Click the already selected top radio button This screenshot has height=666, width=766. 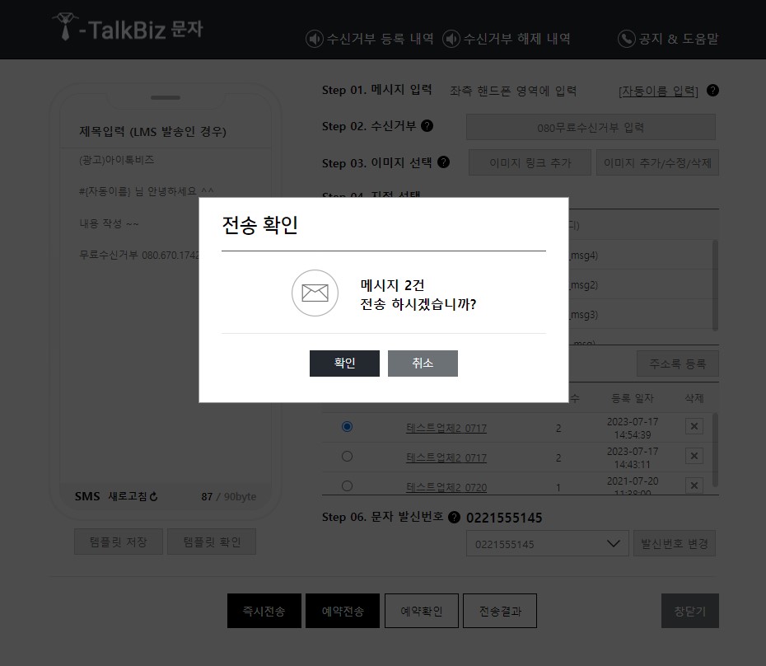[x=347, y=427]
